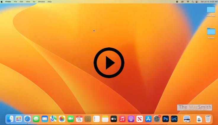
Task: Open the News app in the Dock
Action: click(x=140, y=119)
